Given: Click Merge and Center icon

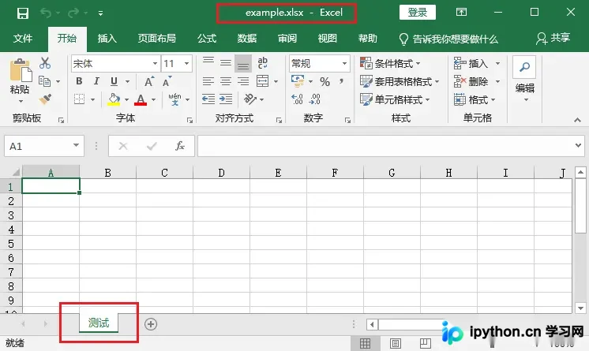Looking at the screenshot, I should (x=263, y=80).
